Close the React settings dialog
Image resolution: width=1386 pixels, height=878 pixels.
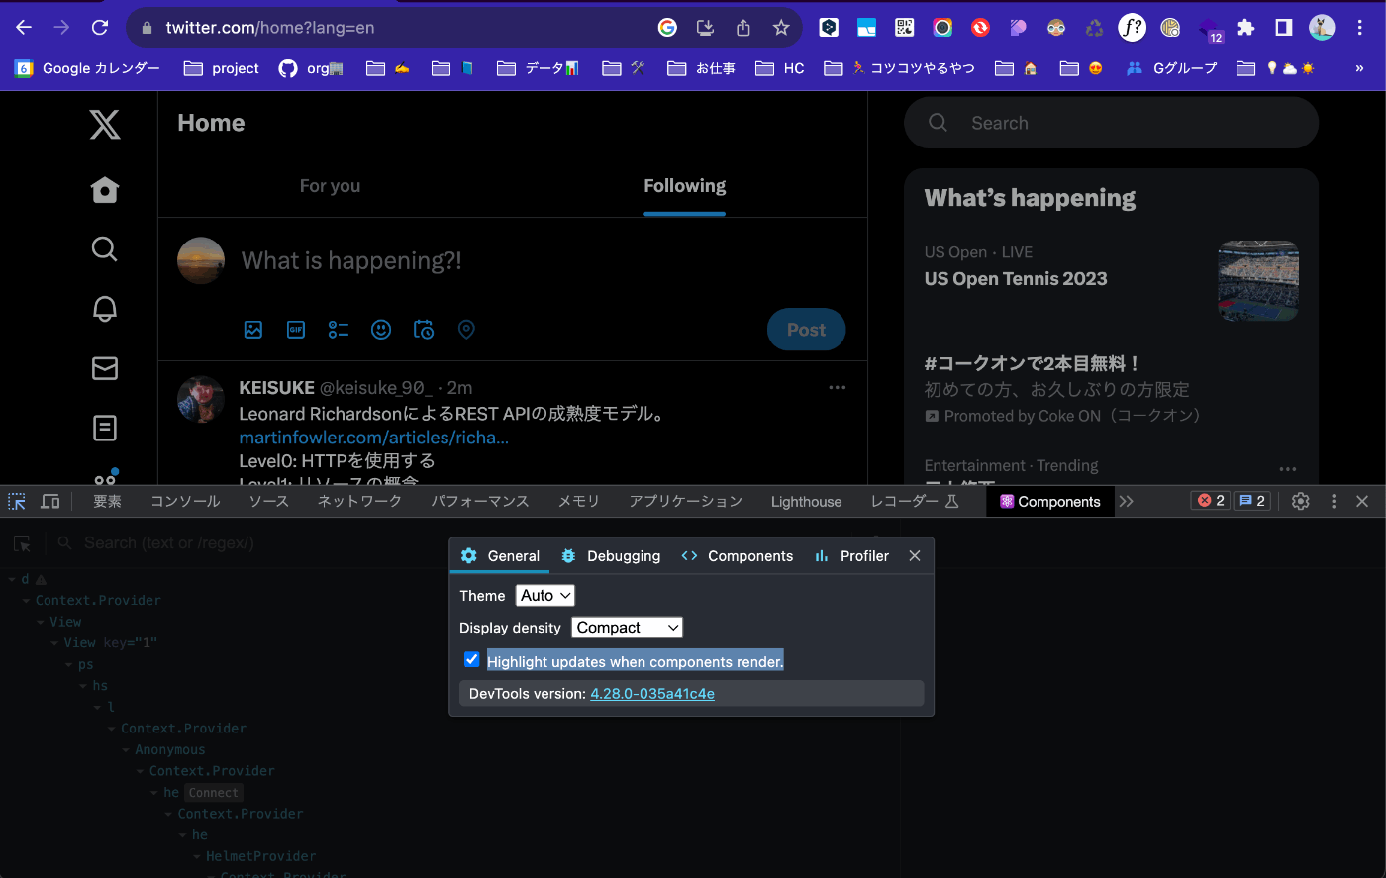click(915, 556)
